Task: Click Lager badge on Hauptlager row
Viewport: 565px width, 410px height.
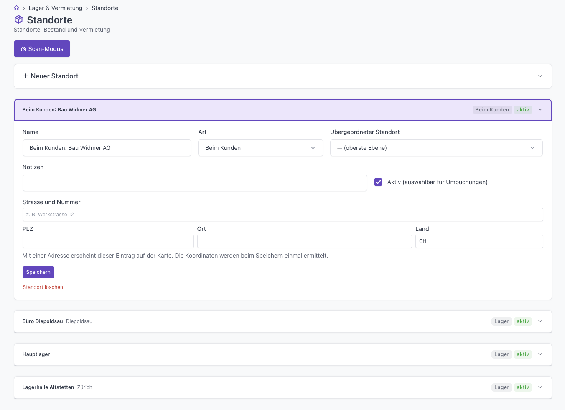Action: [x=501, y=354]
